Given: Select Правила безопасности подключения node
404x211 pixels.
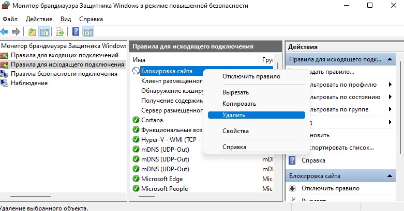Looking at the screenshot, I should point(64,73).
